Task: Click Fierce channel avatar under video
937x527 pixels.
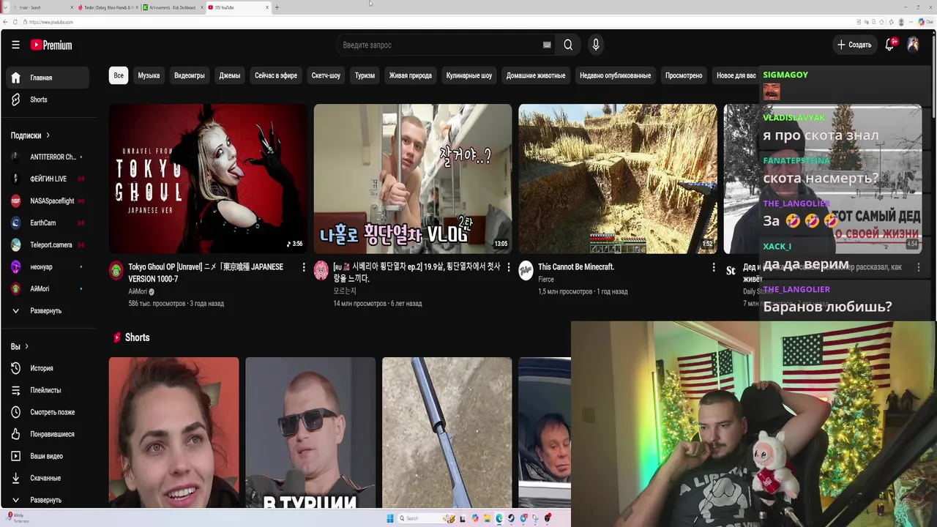Action: pos(526,271)
